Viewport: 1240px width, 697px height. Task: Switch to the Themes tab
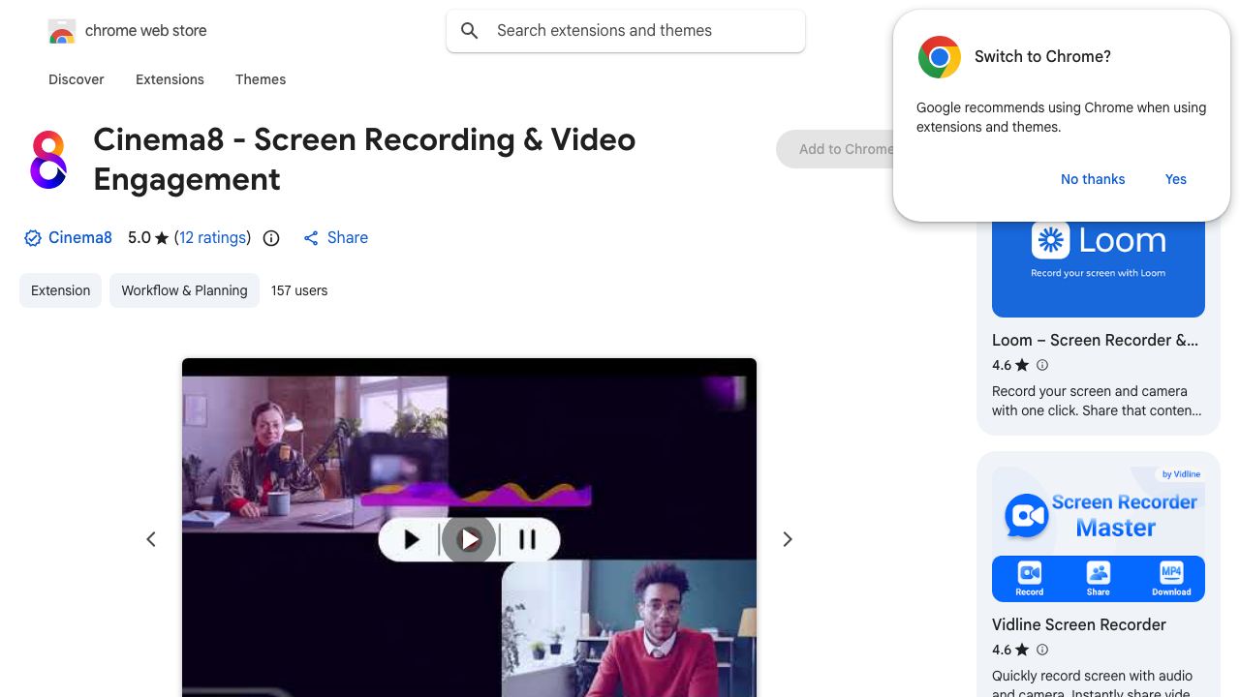tap(261, 79)
